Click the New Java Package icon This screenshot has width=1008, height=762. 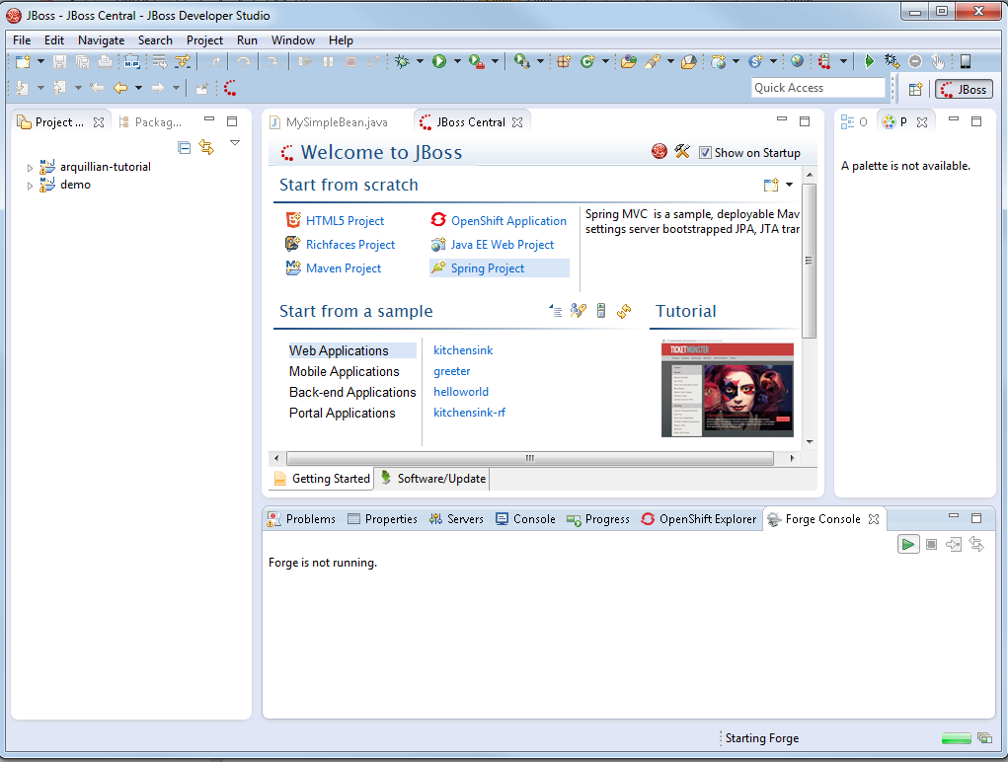pyautogui.click(x=564, y=61)
